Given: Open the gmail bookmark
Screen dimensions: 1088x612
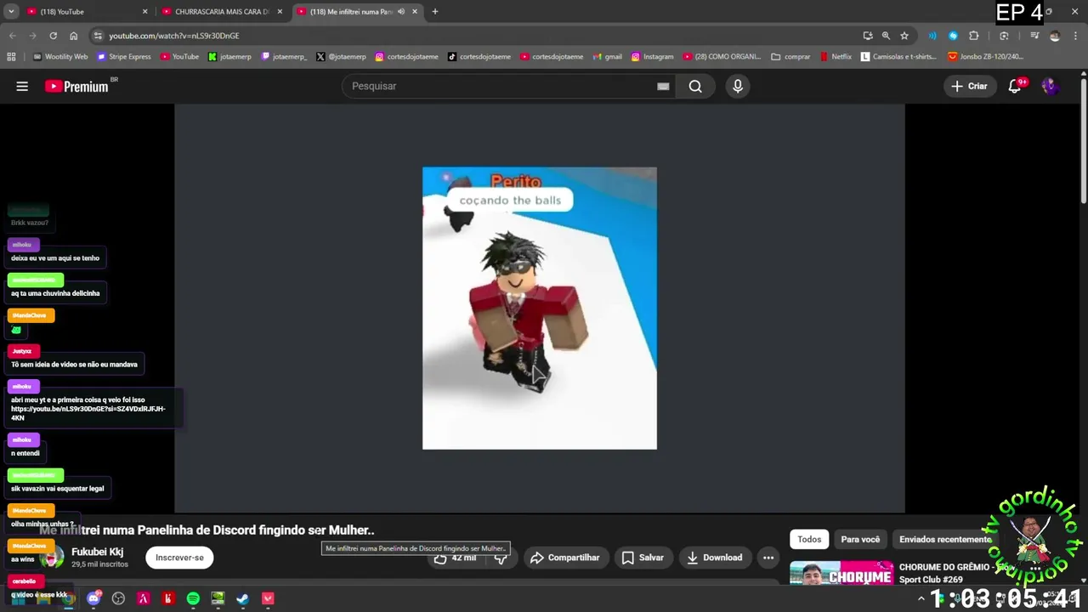Looking at the screenshot, I should [607, 57].
